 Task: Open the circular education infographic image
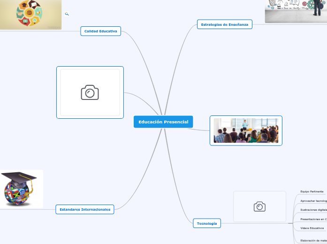(29, 14)
